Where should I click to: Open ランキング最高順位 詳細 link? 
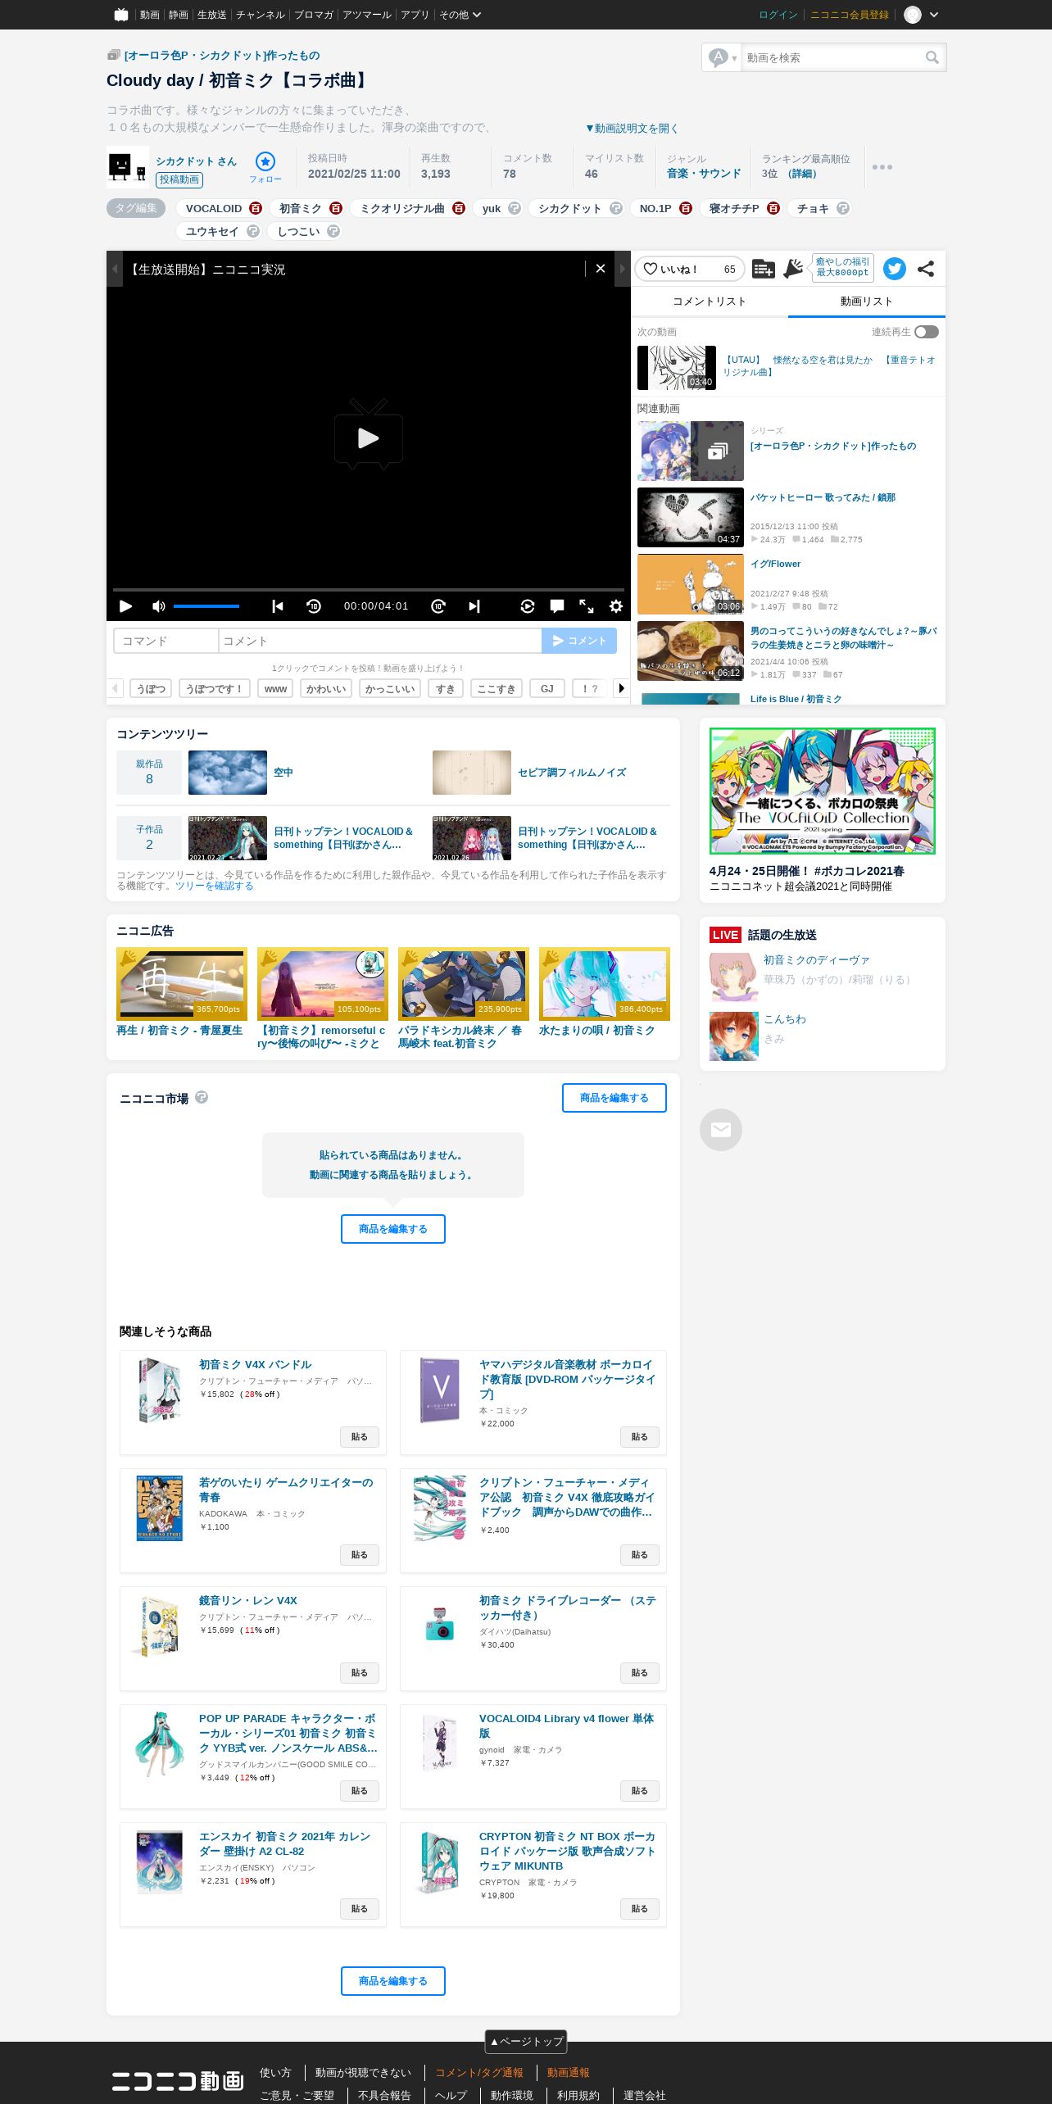(x=801, y=174)
